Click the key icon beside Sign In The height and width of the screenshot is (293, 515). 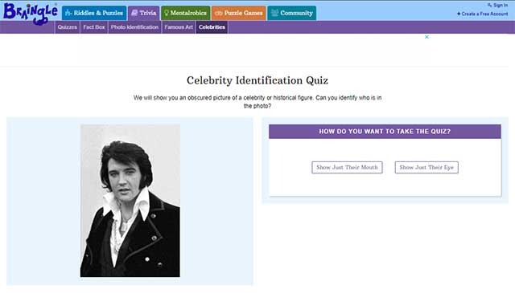point(489,6)
